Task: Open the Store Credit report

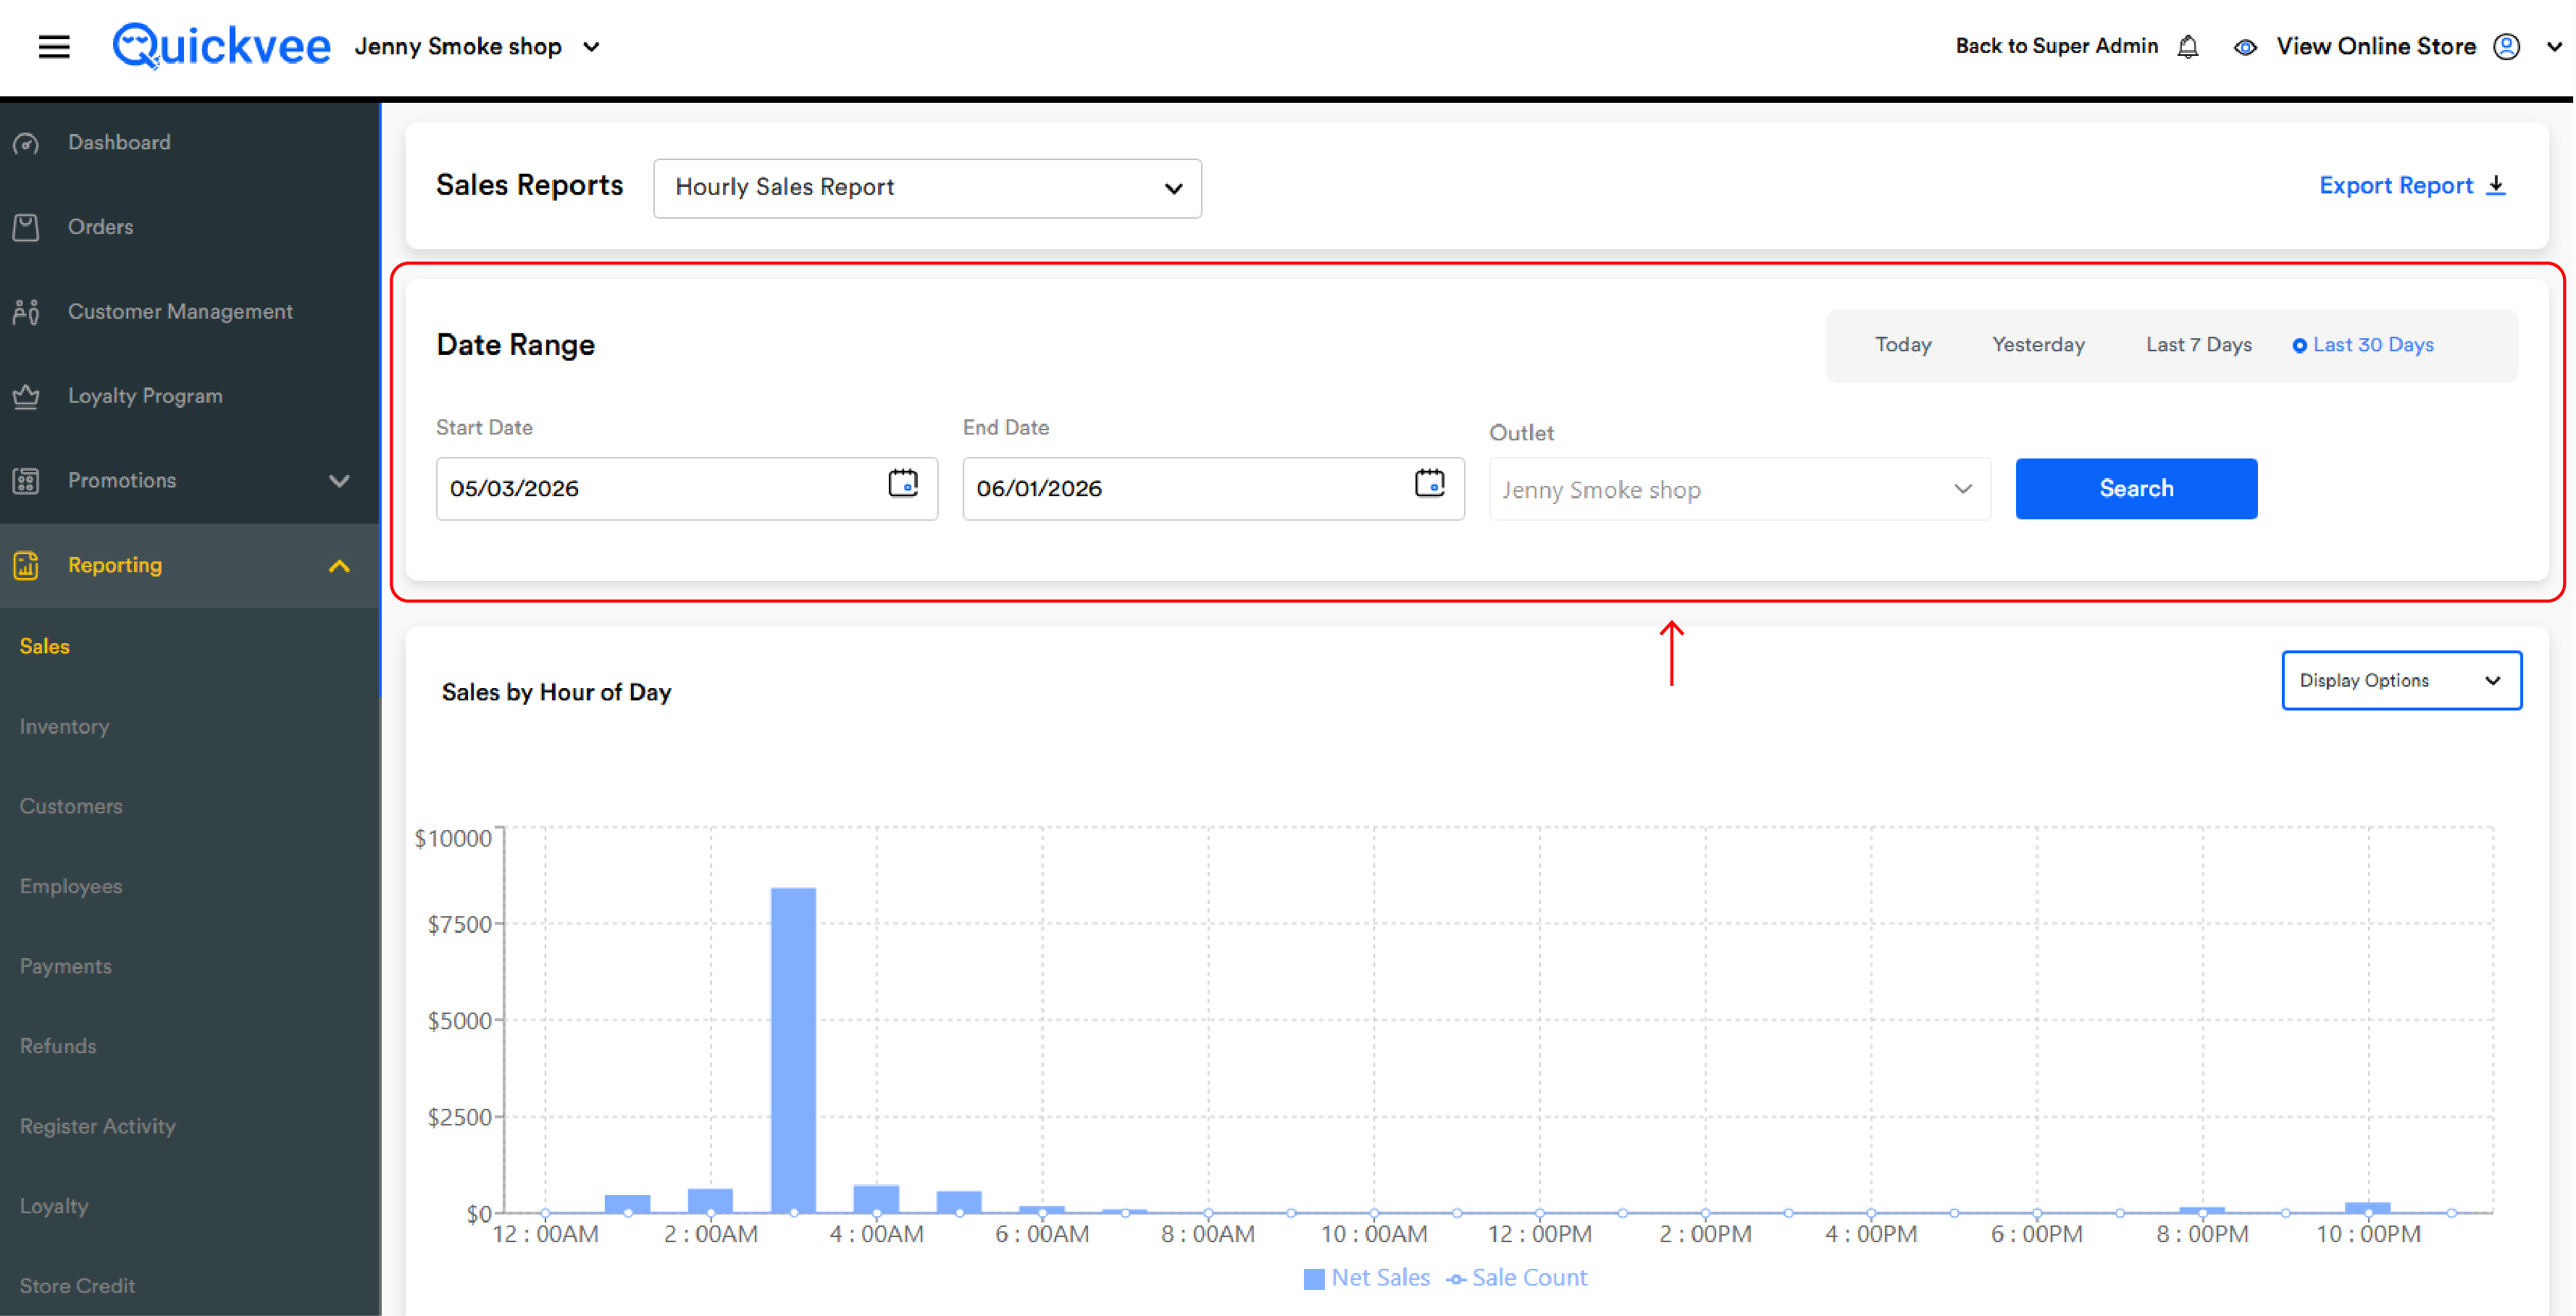Action: tap(77, 1286)
